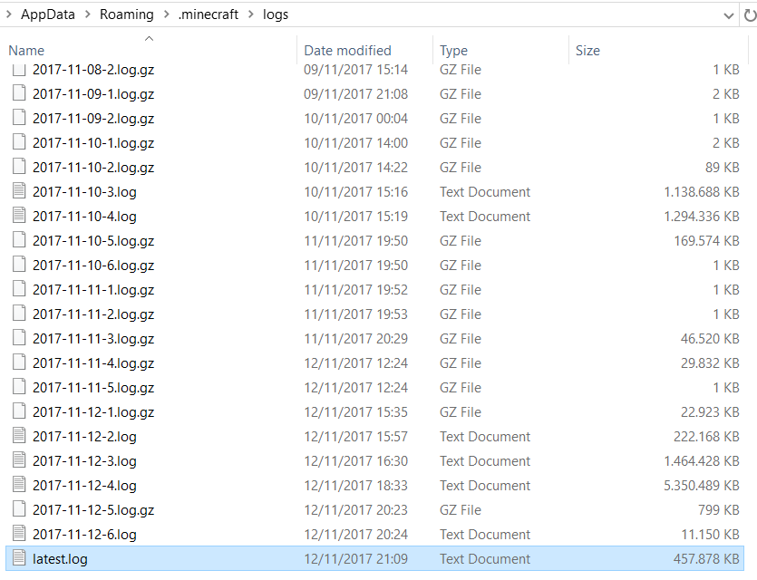Navigate to Roaming in the breadcrumb
The height and width of the screenshot is (580, 757).
pos(127,14)
